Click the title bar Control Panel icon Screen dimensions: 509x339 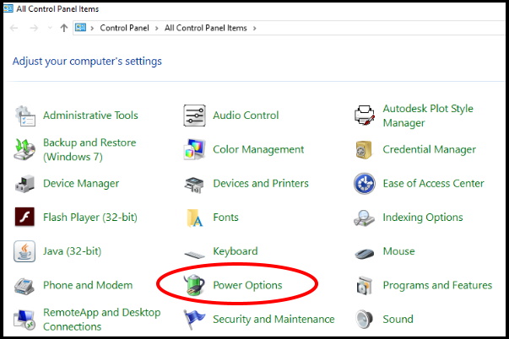(8, 8)
